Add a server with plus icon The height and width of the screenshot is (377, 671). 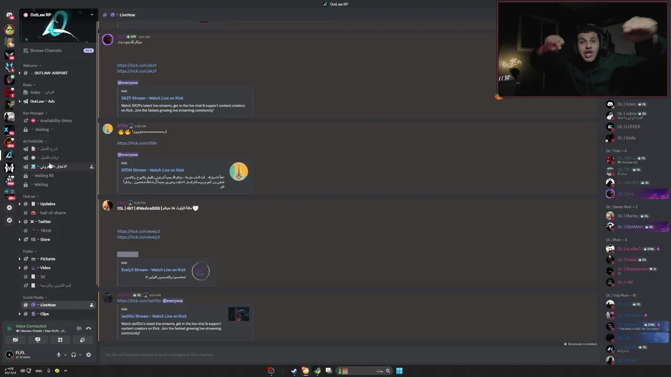coord(9,208)
